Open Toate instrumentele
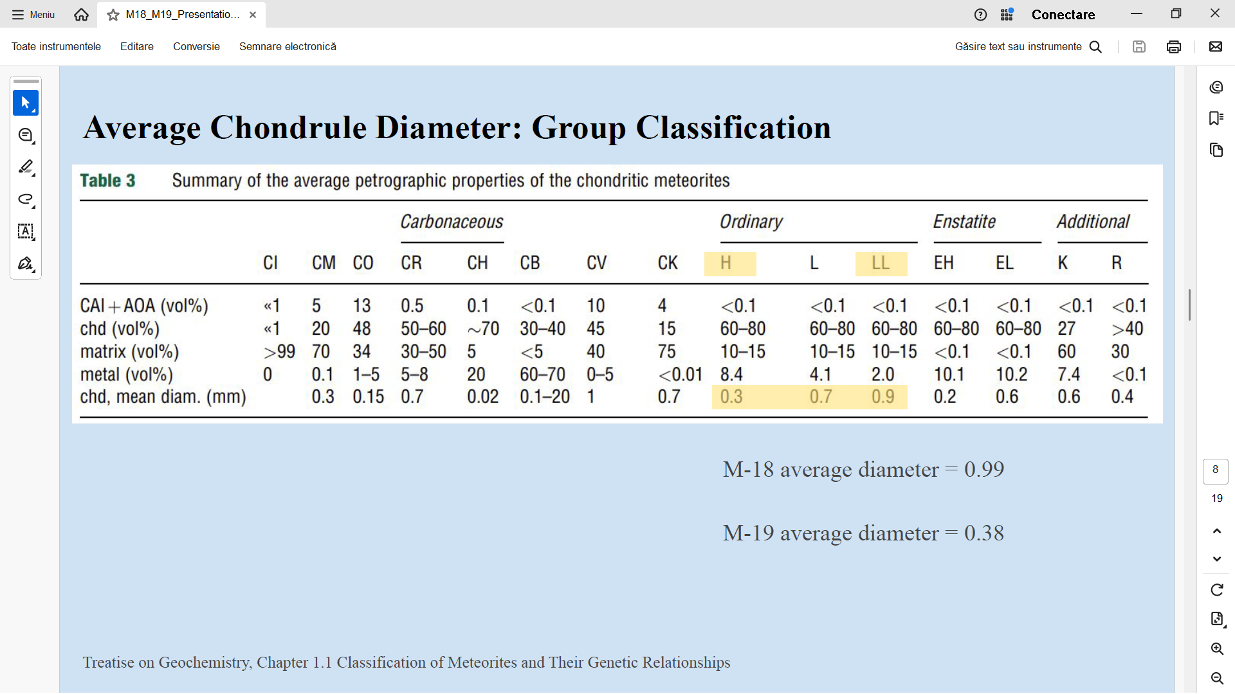1235x694 pixels. coord(56,46)
